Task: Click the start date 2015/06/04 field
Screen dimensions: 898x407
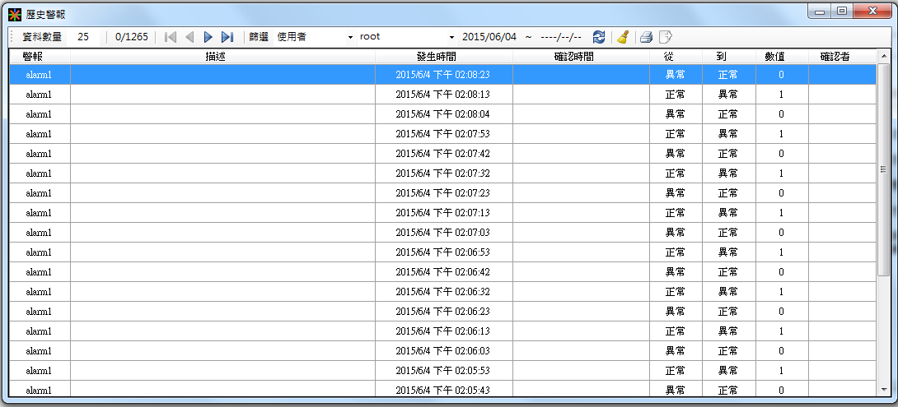Action: (x=489, y=37)
